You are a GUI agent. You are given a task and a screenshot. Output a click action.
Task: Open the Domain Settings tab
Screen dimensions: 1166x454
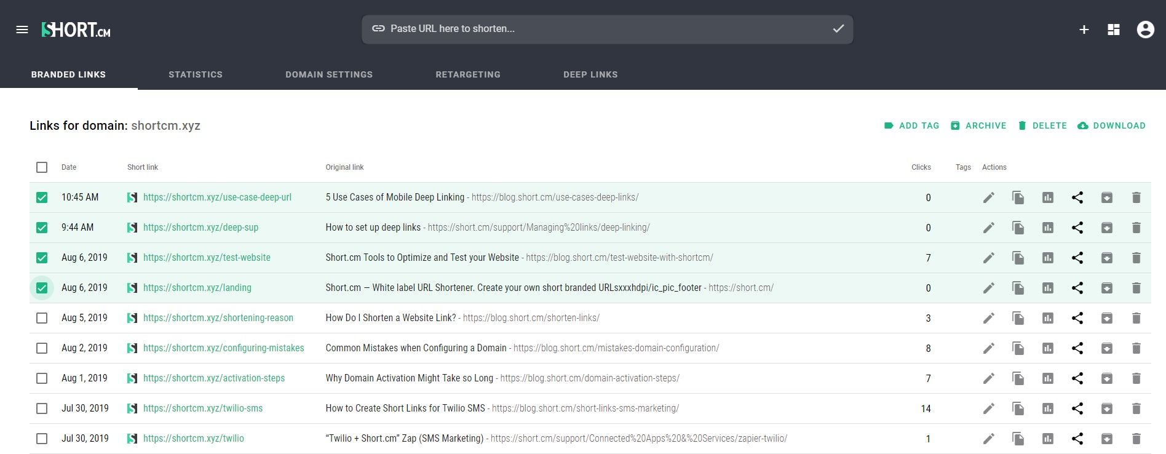coord(329,74)
